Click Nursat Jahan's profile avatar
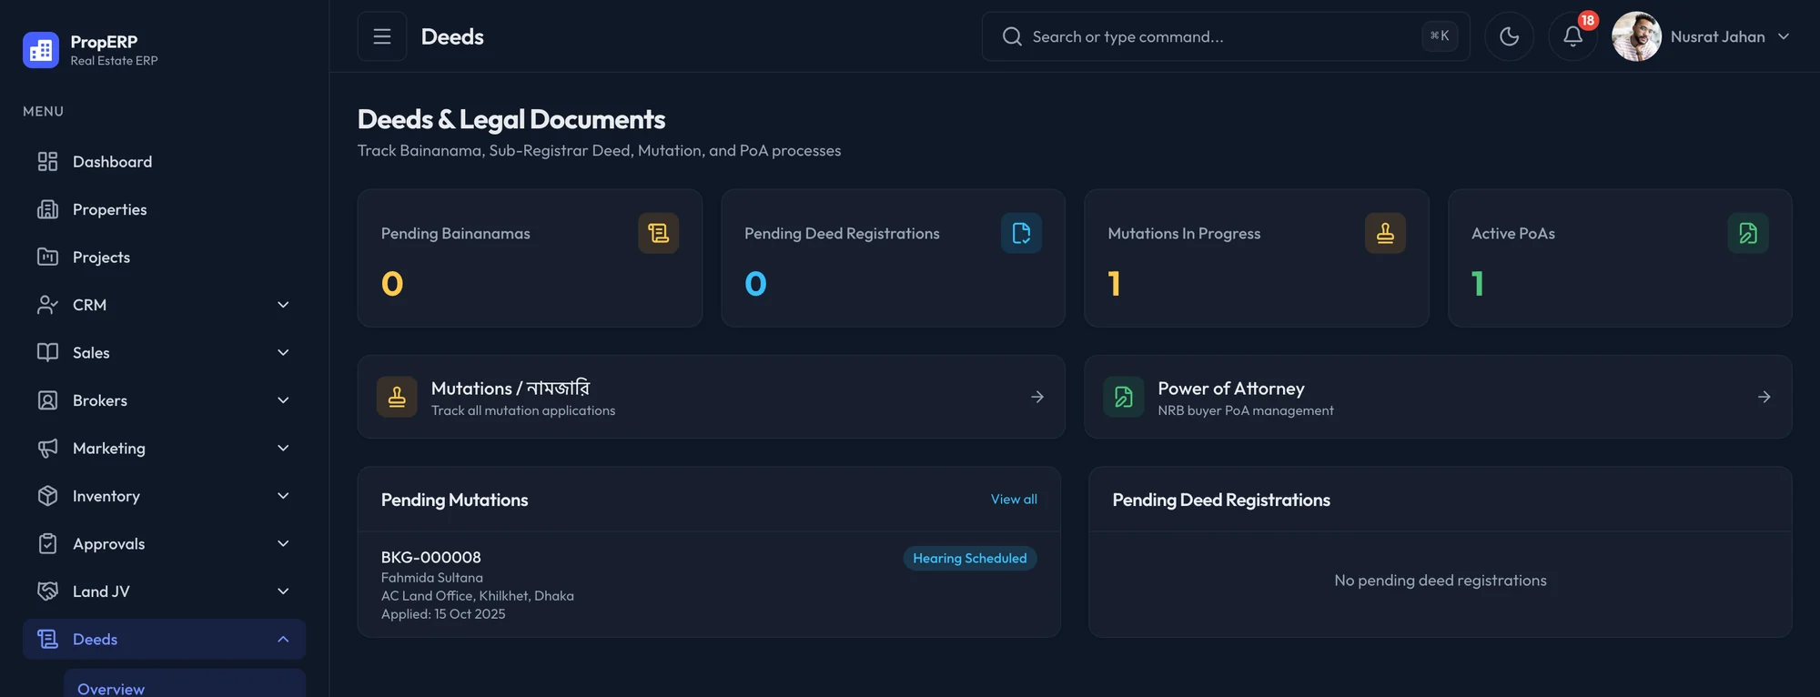Image resolution: width=1820 pixels, height=697 pixels. coord(1636,36)
